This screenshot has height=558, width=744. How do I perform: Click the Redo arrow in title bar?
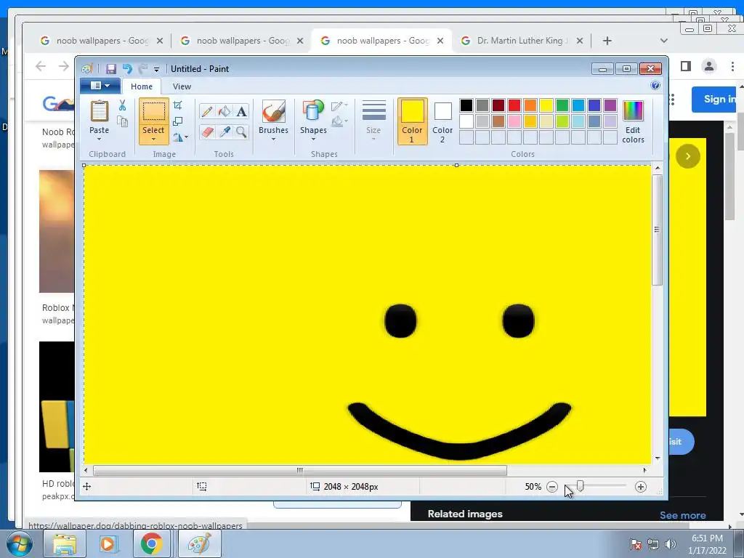coord(142,69)
